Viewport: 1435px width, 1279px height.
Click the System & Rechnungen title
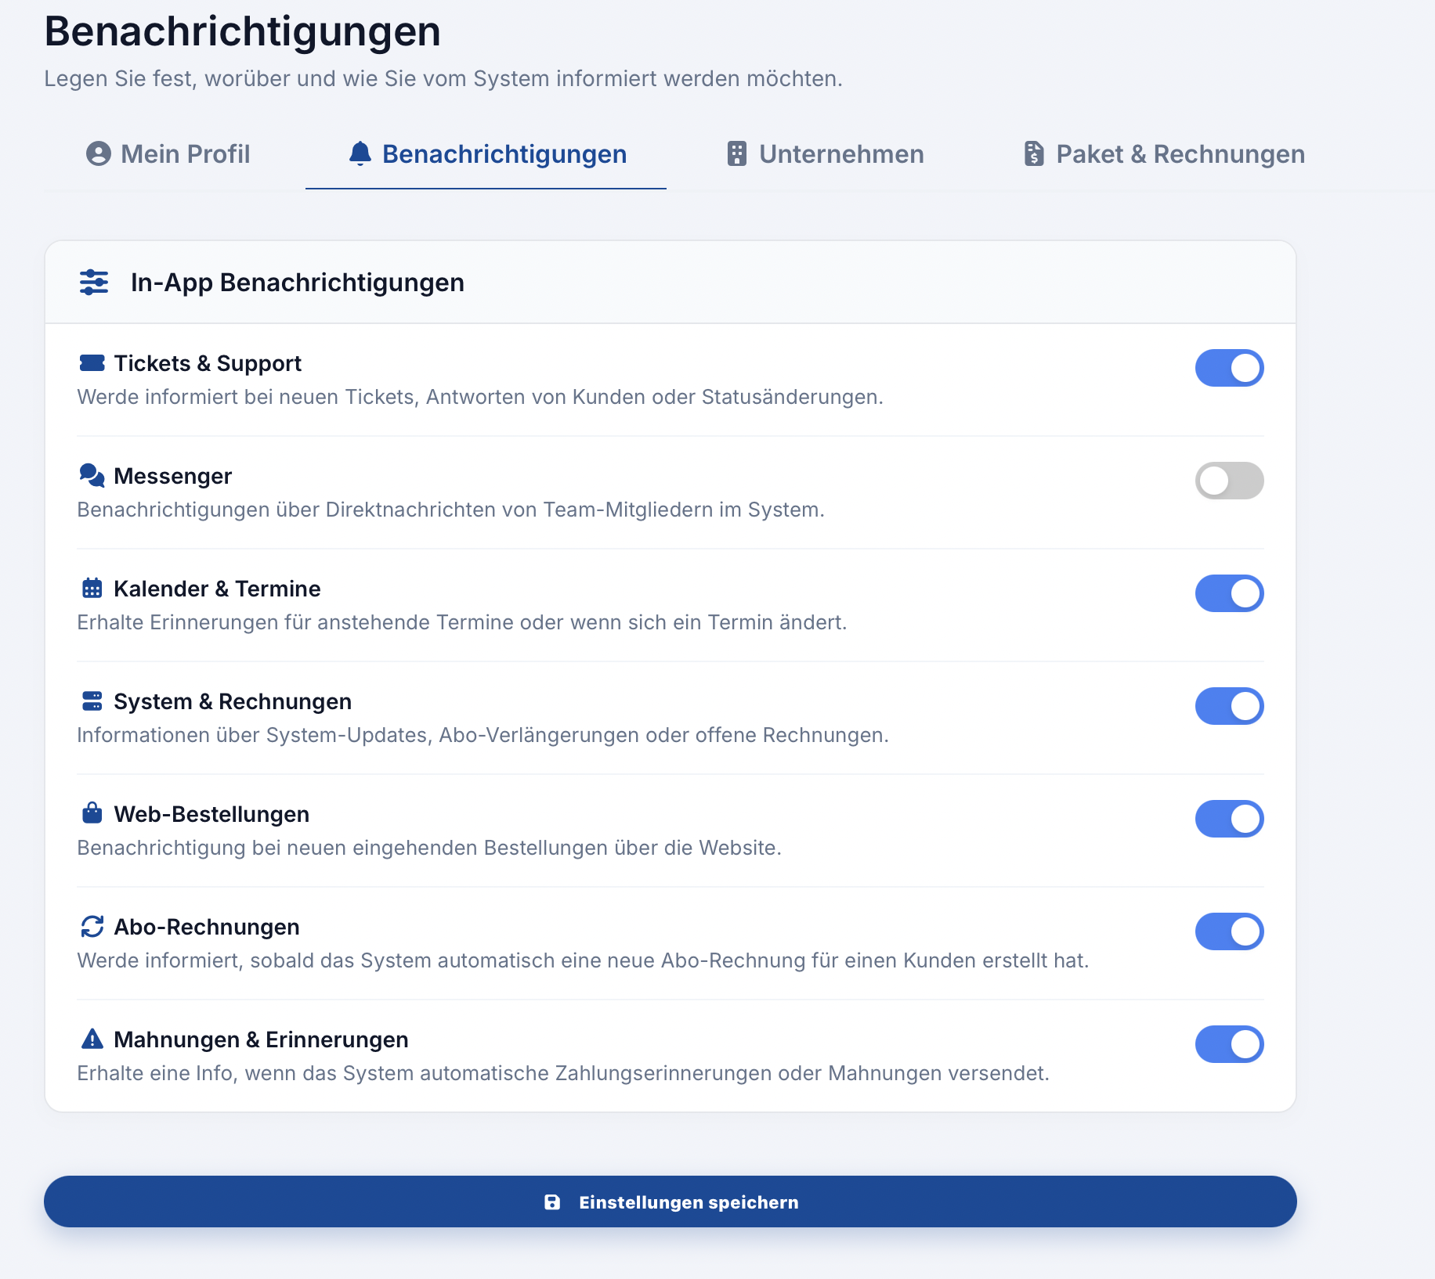tap(233, 701)
